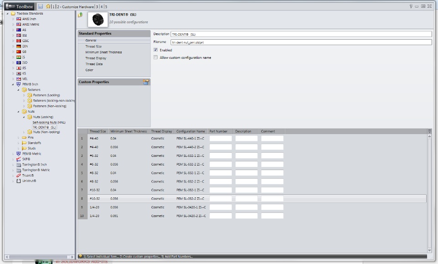The image size is (438, 264).
Task: Click the KS Korean flag icon
Action: (x=19, y=73)
